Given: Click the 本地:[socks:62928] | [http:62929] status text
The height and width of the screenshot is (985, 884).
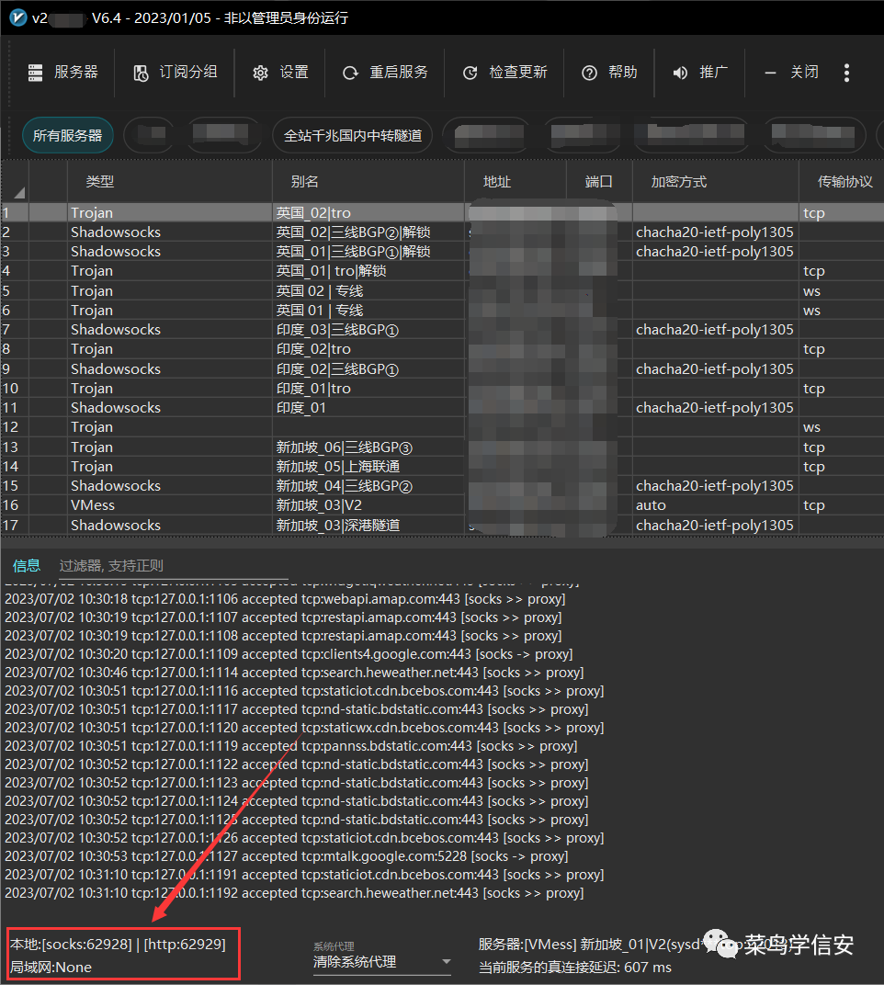Looking at the screenshot, I should 119,945.
